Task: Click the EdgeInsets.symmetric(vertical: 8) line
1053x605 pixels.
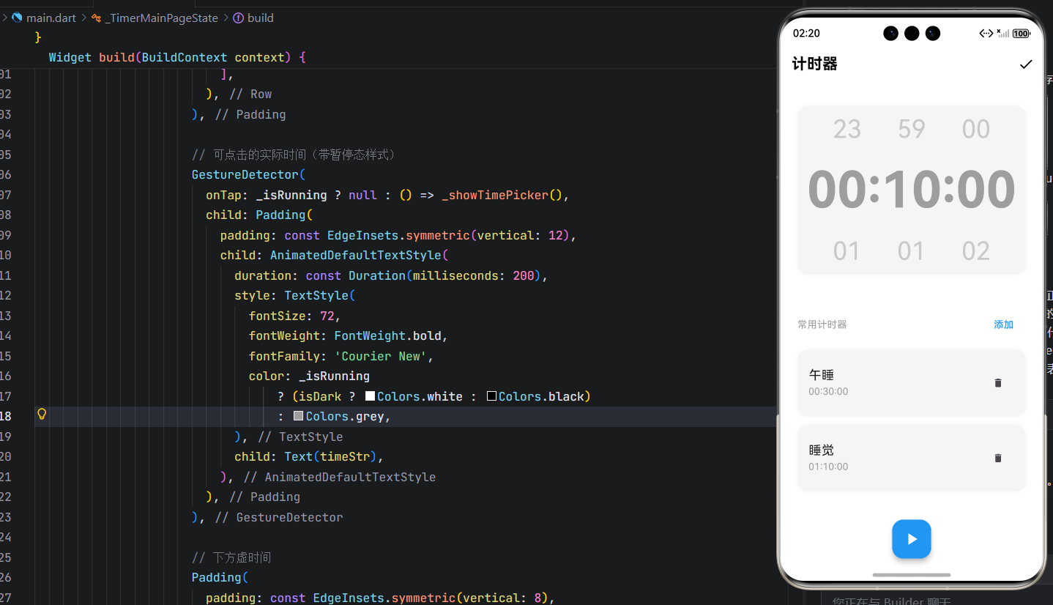Action: tap(380, 598)
